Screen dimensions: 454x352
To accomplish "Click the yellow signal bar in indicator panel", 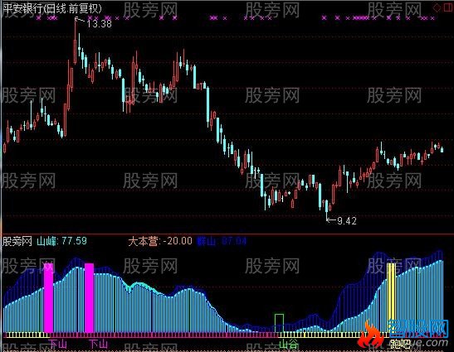I will coord(391,297).
